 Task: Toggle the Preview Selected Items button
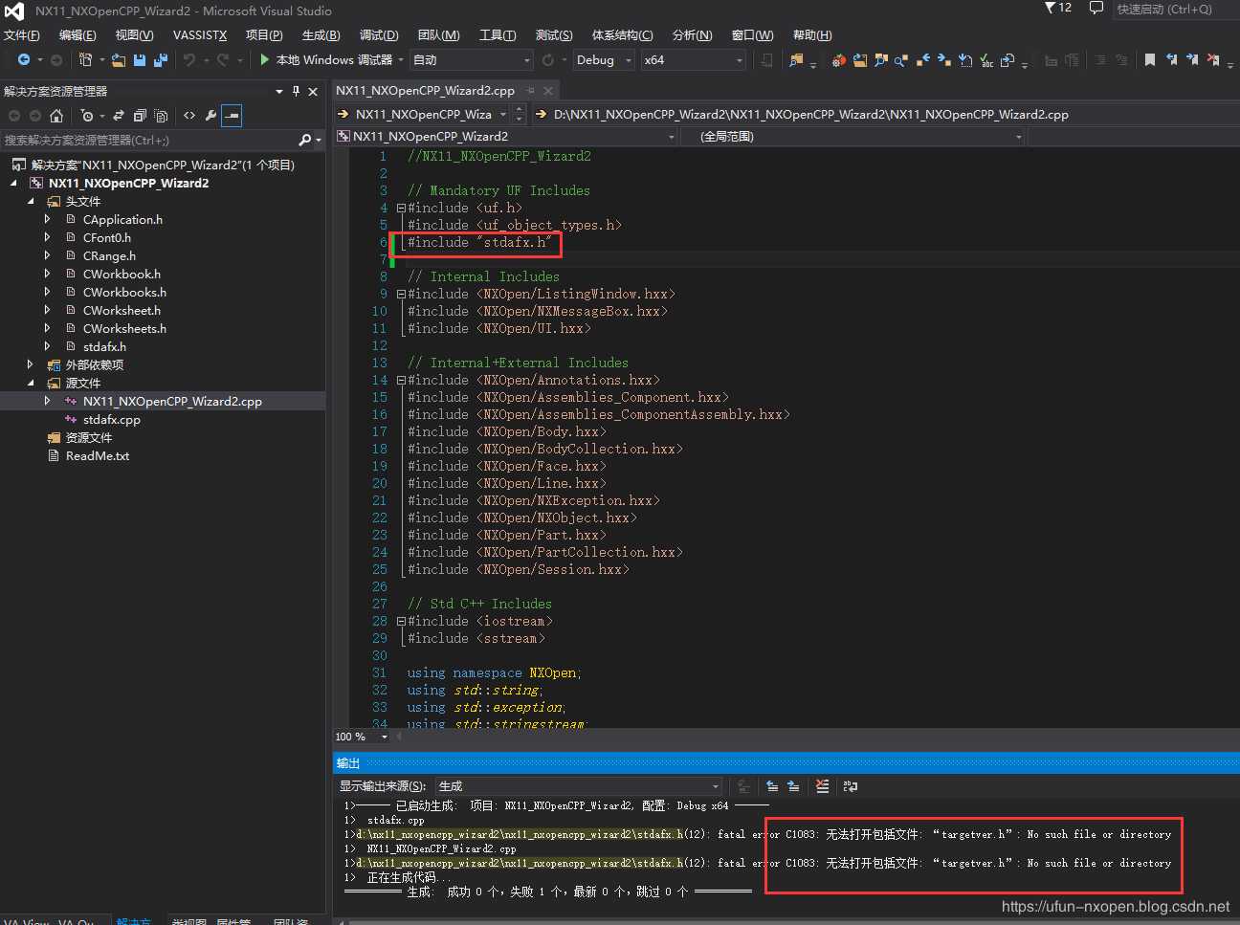point(232,116)
